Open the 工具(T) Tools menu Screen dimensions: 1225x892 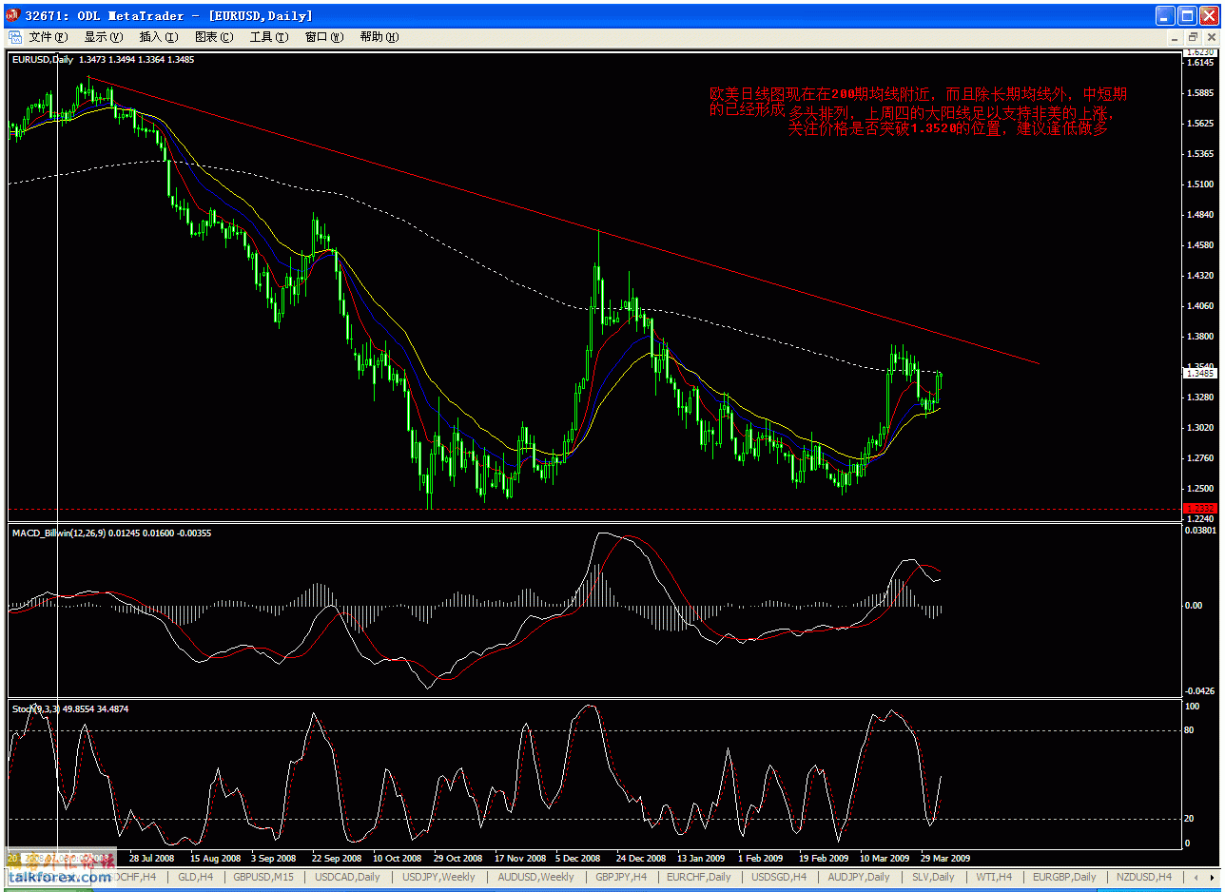coord(268,37)
